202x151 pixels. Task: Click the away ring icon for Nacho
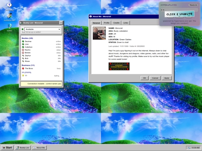23,50
